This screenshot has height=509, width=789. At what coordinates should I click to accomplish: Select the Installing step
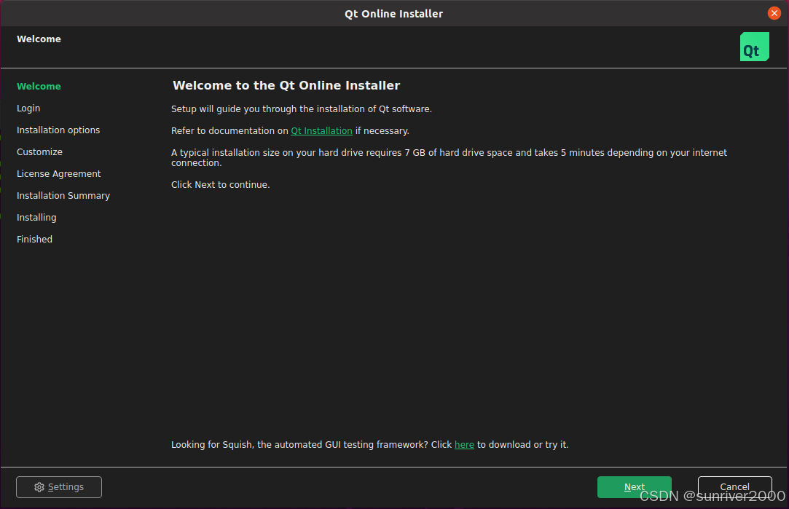[36, 217]
